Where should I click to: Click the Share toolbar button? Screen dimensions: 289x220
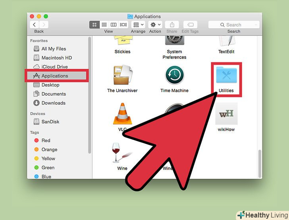[x=172, y=25]
